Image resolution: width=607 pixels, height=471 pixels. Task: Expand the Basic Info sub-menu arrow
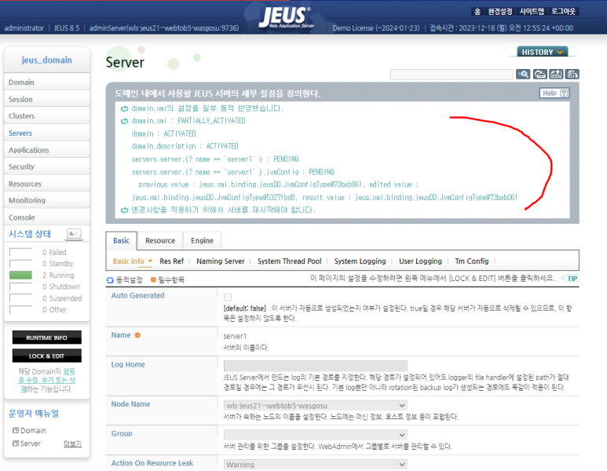[x=150, y=261]
